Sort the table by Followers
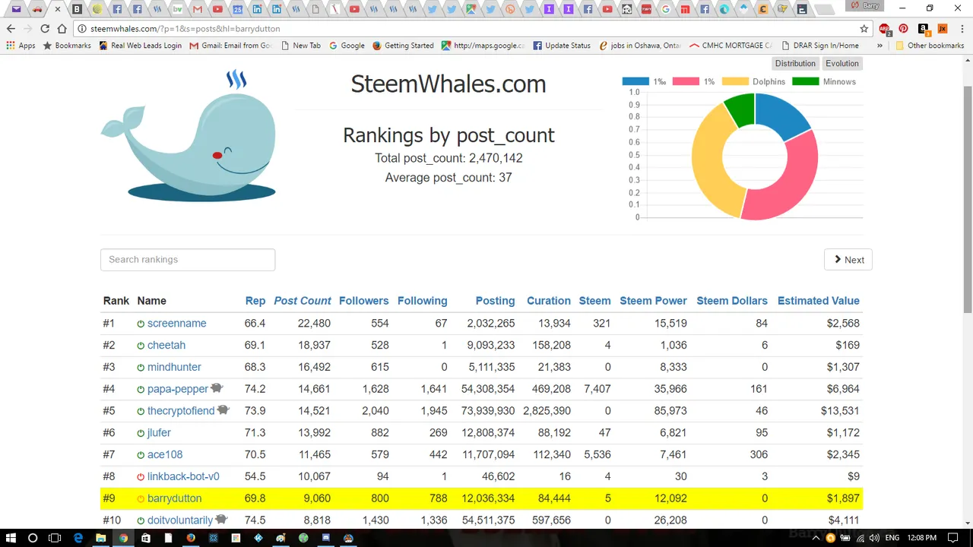 click(364, 301)
